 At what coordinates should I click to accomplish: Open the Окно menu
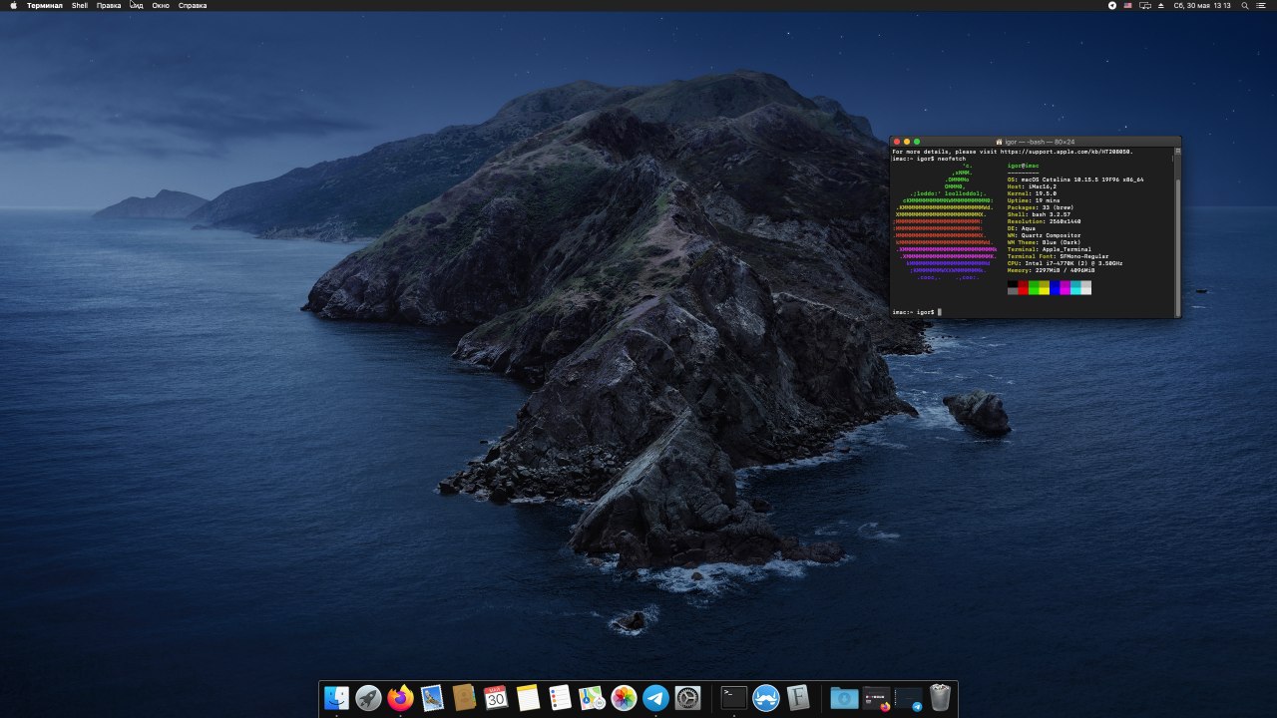(x=161, y=5)
